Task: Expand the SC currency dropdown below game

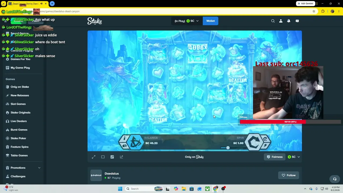Action: 294,157
